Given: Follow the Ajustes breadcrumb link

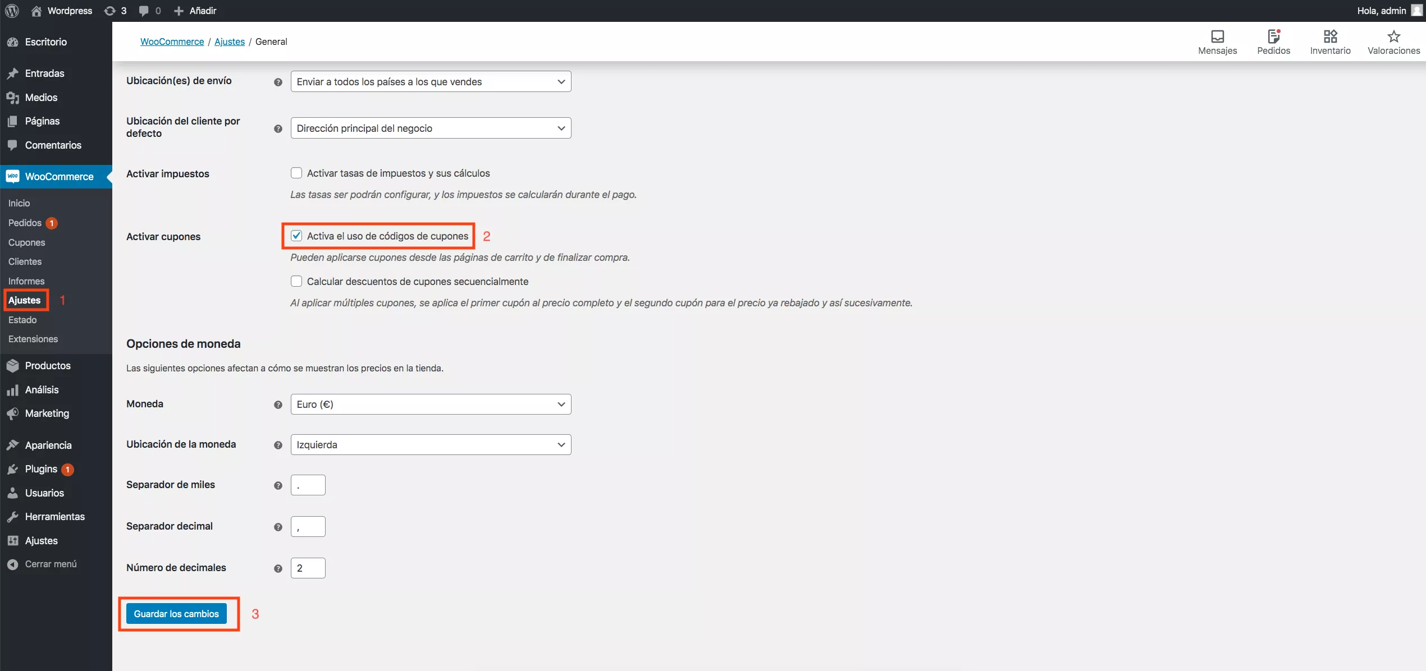Looking at the screenshot, I should pos(230,42).
